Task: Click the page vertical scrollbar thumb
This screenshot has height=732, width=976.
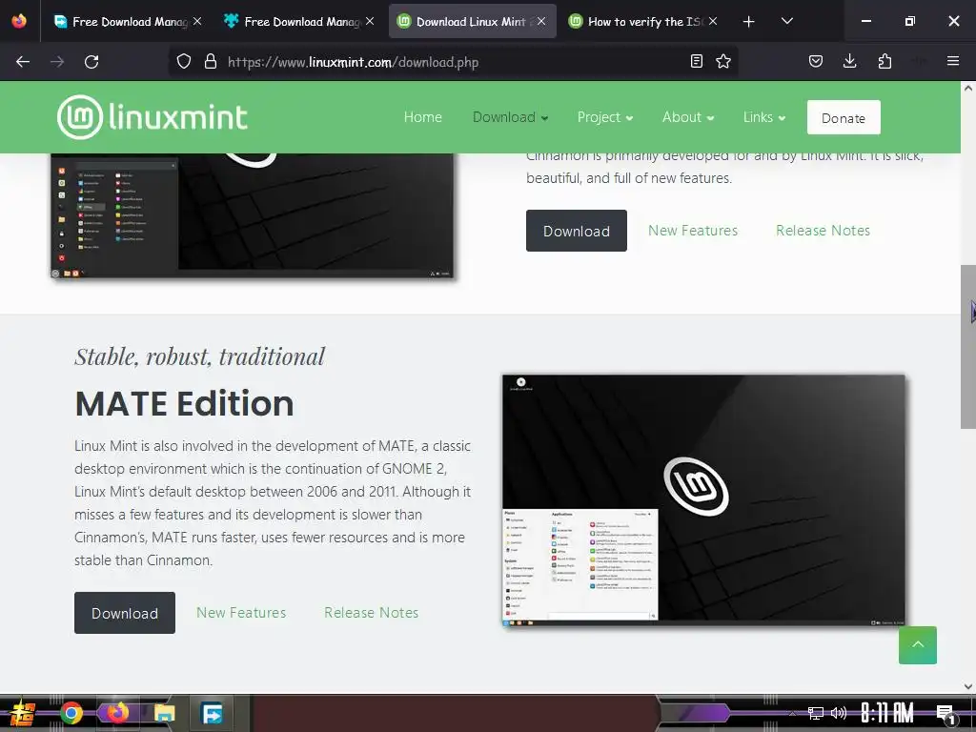Action: pos(968,347)
